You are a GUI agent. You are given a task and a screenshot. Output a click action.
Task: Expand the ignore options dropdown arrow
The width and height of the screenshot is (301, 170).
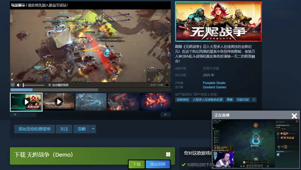coord(93,129)
